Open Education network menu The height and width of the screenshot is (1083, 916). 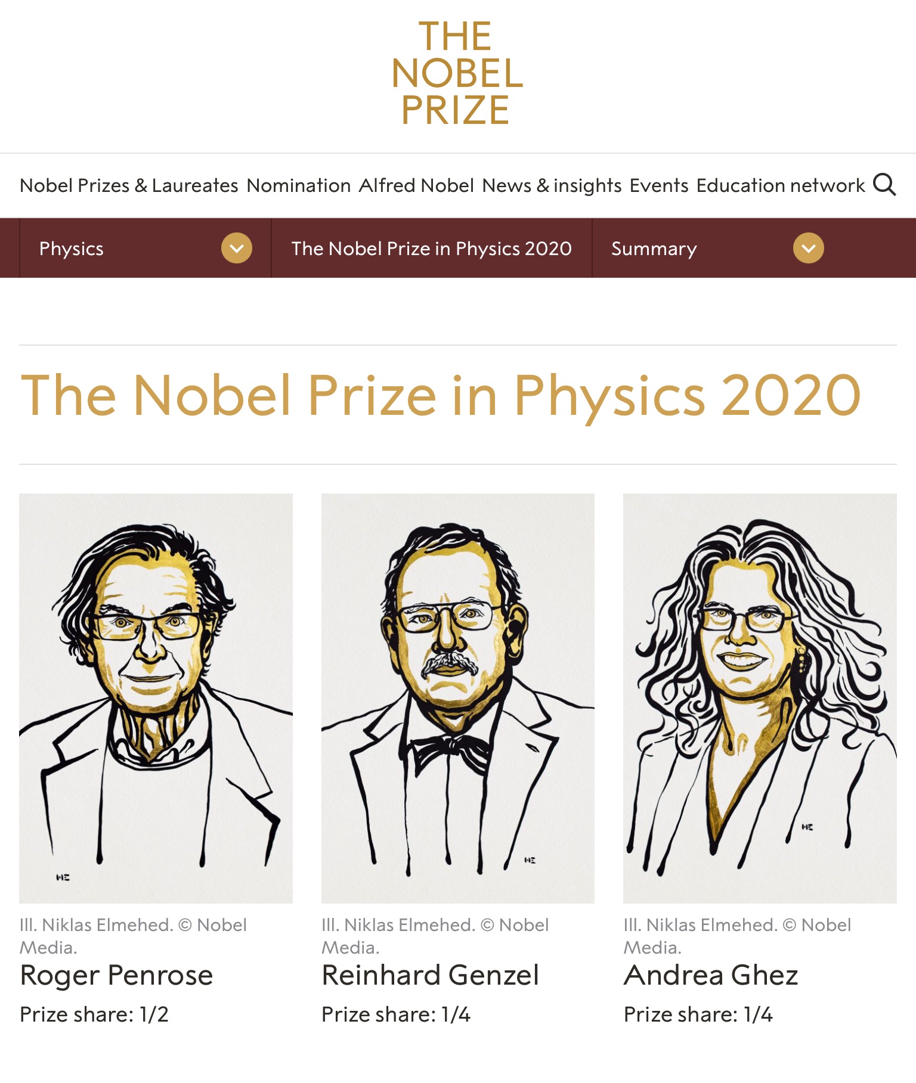point(781,185)
